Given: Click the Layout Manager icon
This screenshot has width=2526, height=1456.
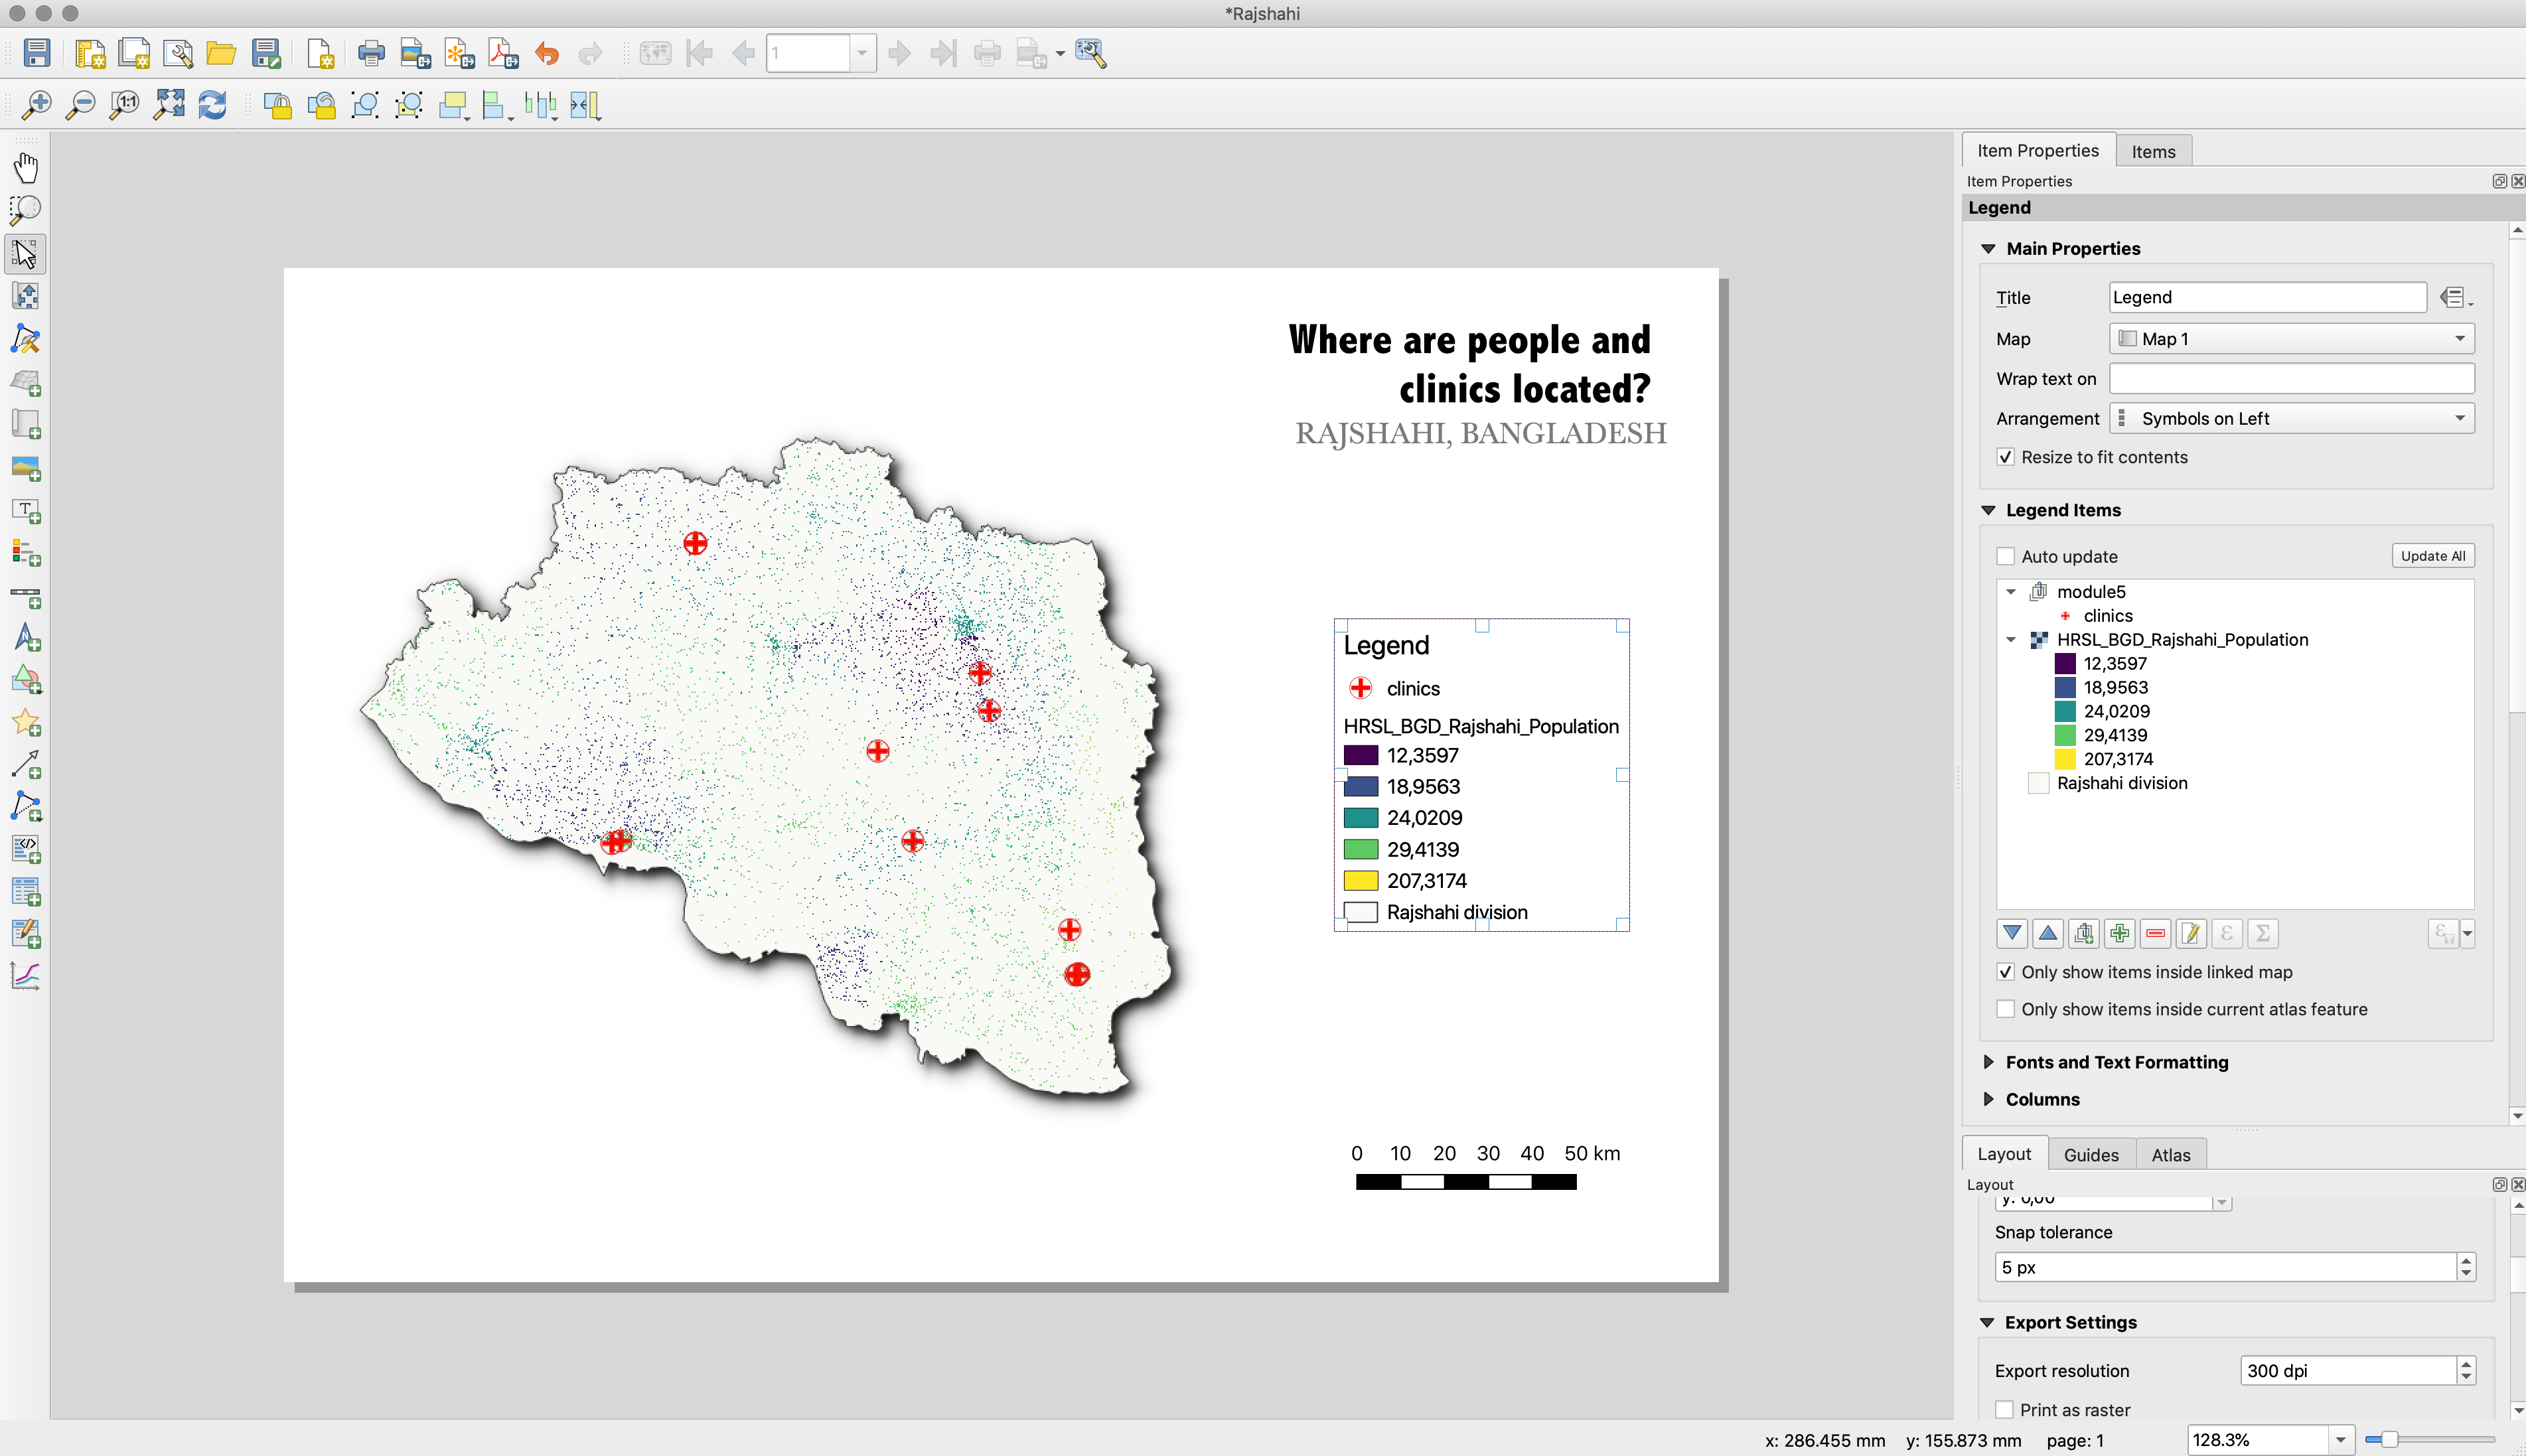Looking at the screenshot, I should [178, 53].
